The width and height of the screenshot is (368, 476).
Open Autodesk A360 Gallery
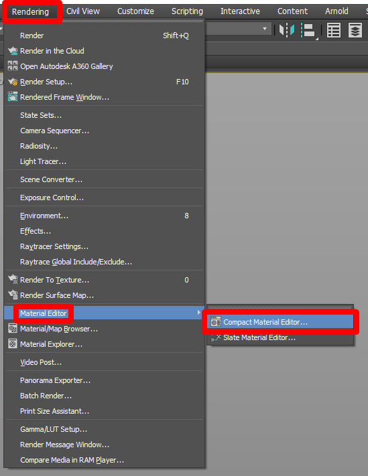[104, 66]
